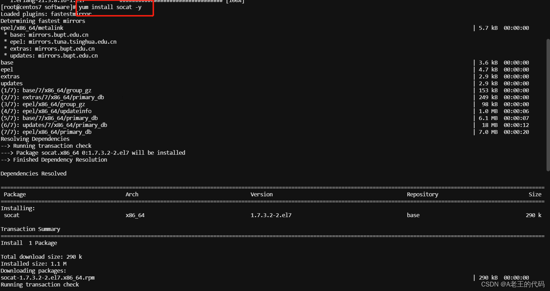Click the final 'Running transaction check' line
Image resolution: width=550 pixels, height=291 pixels.
pyautogui.click(x=40, y=284)
